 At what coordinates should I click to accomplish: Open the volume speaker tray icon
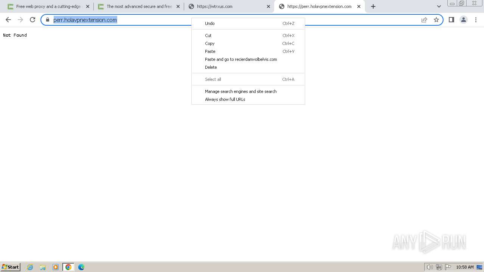click(430, 267)
